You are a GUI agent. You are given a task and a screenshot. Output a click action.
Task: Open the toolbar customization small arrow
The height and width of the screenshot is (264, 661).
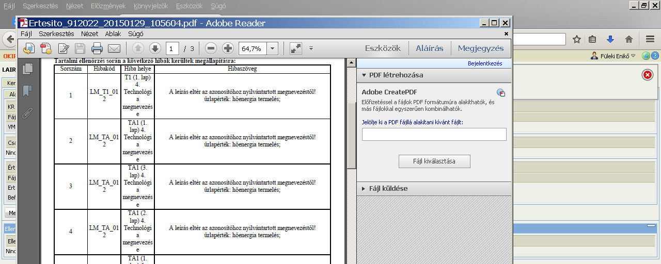pyautogui.click(x=311, y=48)
